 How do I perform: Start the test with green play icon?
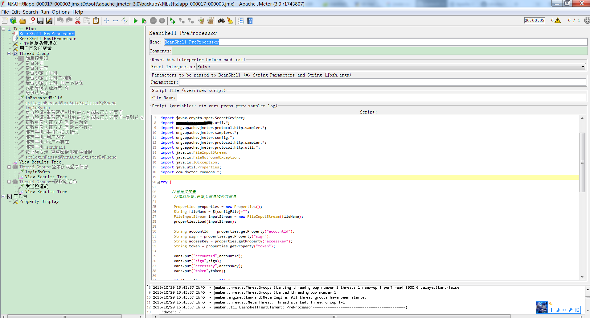pos(135,21)
